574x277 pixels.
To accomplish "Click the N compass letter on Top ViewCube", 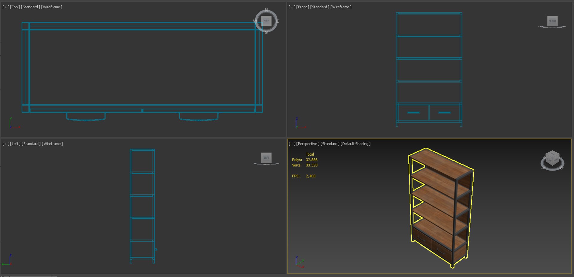I will tap(266, 10).
